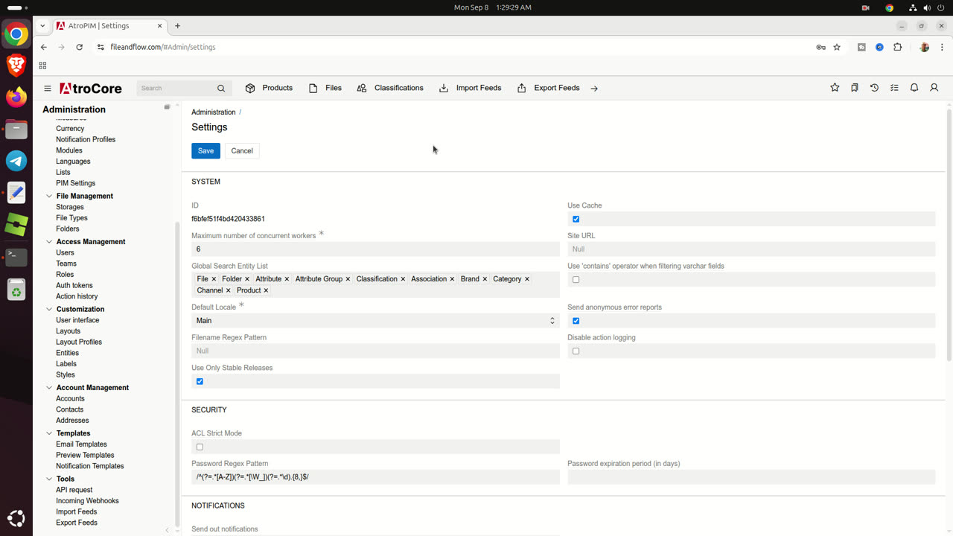
Task: Enable Disable action logging checkbox
Action: coord(576,351)
